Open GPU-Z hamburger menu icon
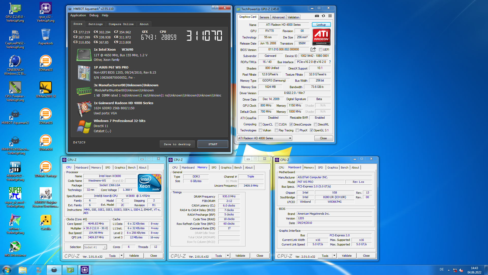488x275 pixels. click(330, 16)
